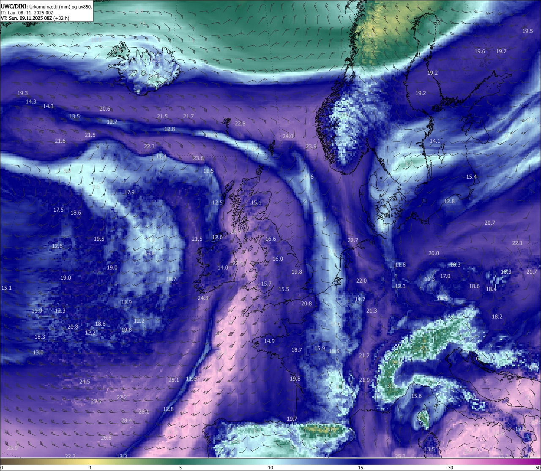
Task: Click the 15.6 value on the map
Action: [416, 396]
